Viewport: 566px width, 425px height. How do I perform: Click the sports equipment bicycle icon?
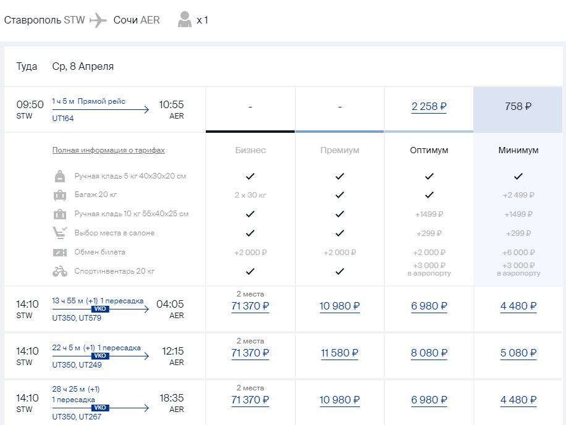point(60,271)
